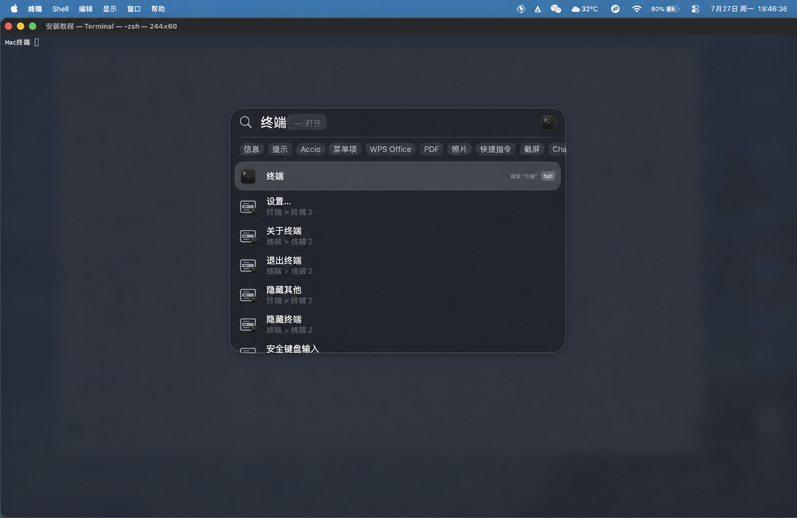This screenshot has width=797, height=518.
Task: Close the Terminal window with red button
Action: (x=8, y=26)
